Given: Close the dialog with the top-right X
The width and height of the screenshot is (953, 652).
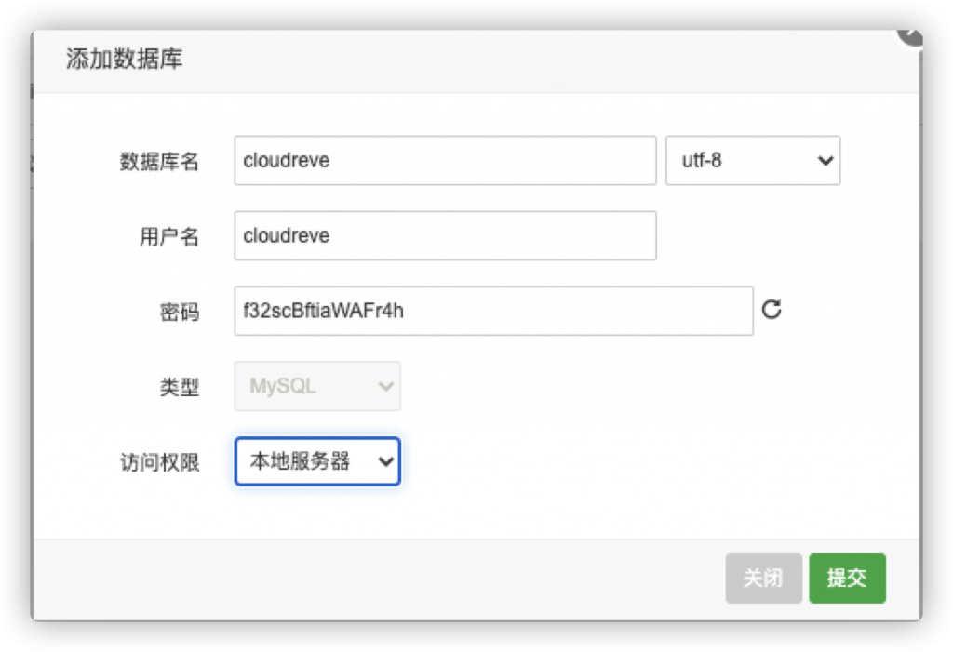Looking at the screenshot, I should [x=910, y=34].
